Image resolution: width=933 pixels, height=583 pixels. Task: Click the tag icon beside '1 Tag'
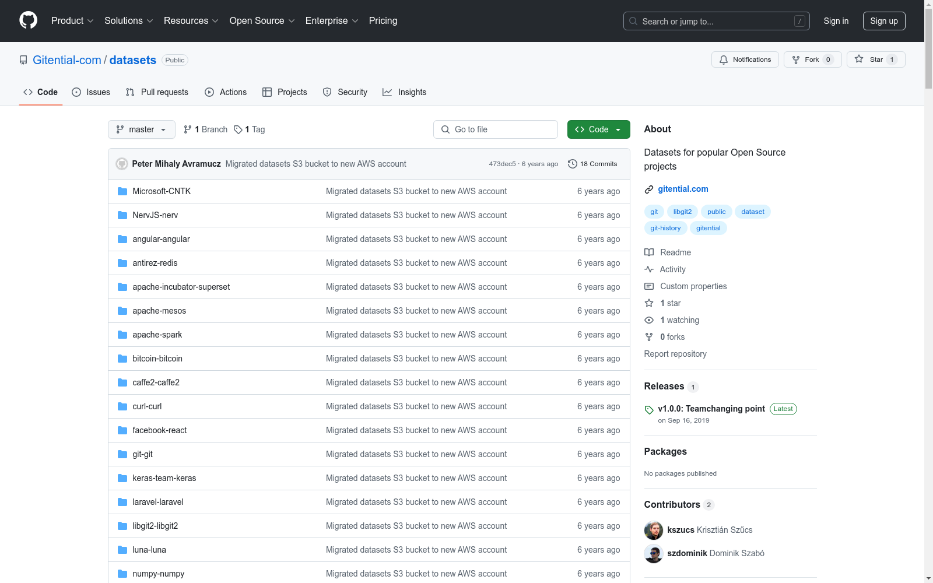[x=238, y=129]
